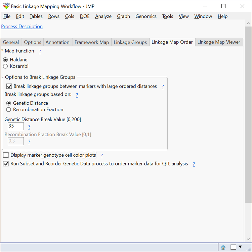
Task: Open help for Genetic Distance Break Value
Action: pos(29,127)
